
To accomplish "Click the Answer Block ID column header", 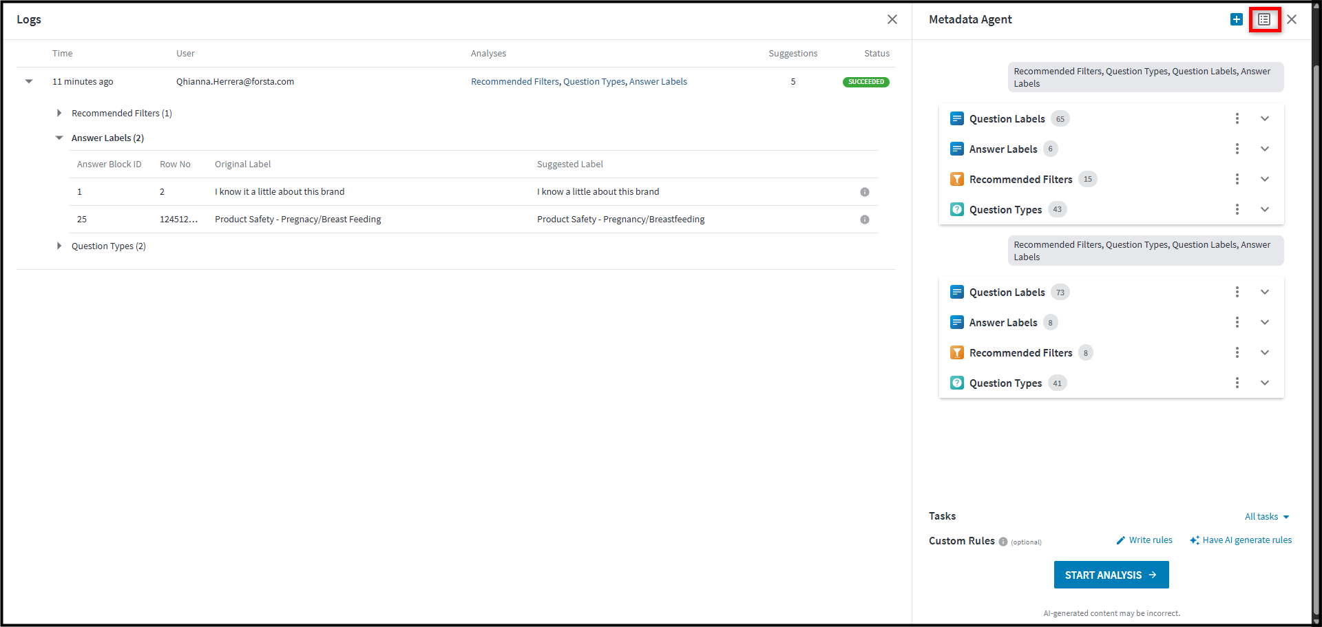I will pyautogui.click(x=109, y=164).
